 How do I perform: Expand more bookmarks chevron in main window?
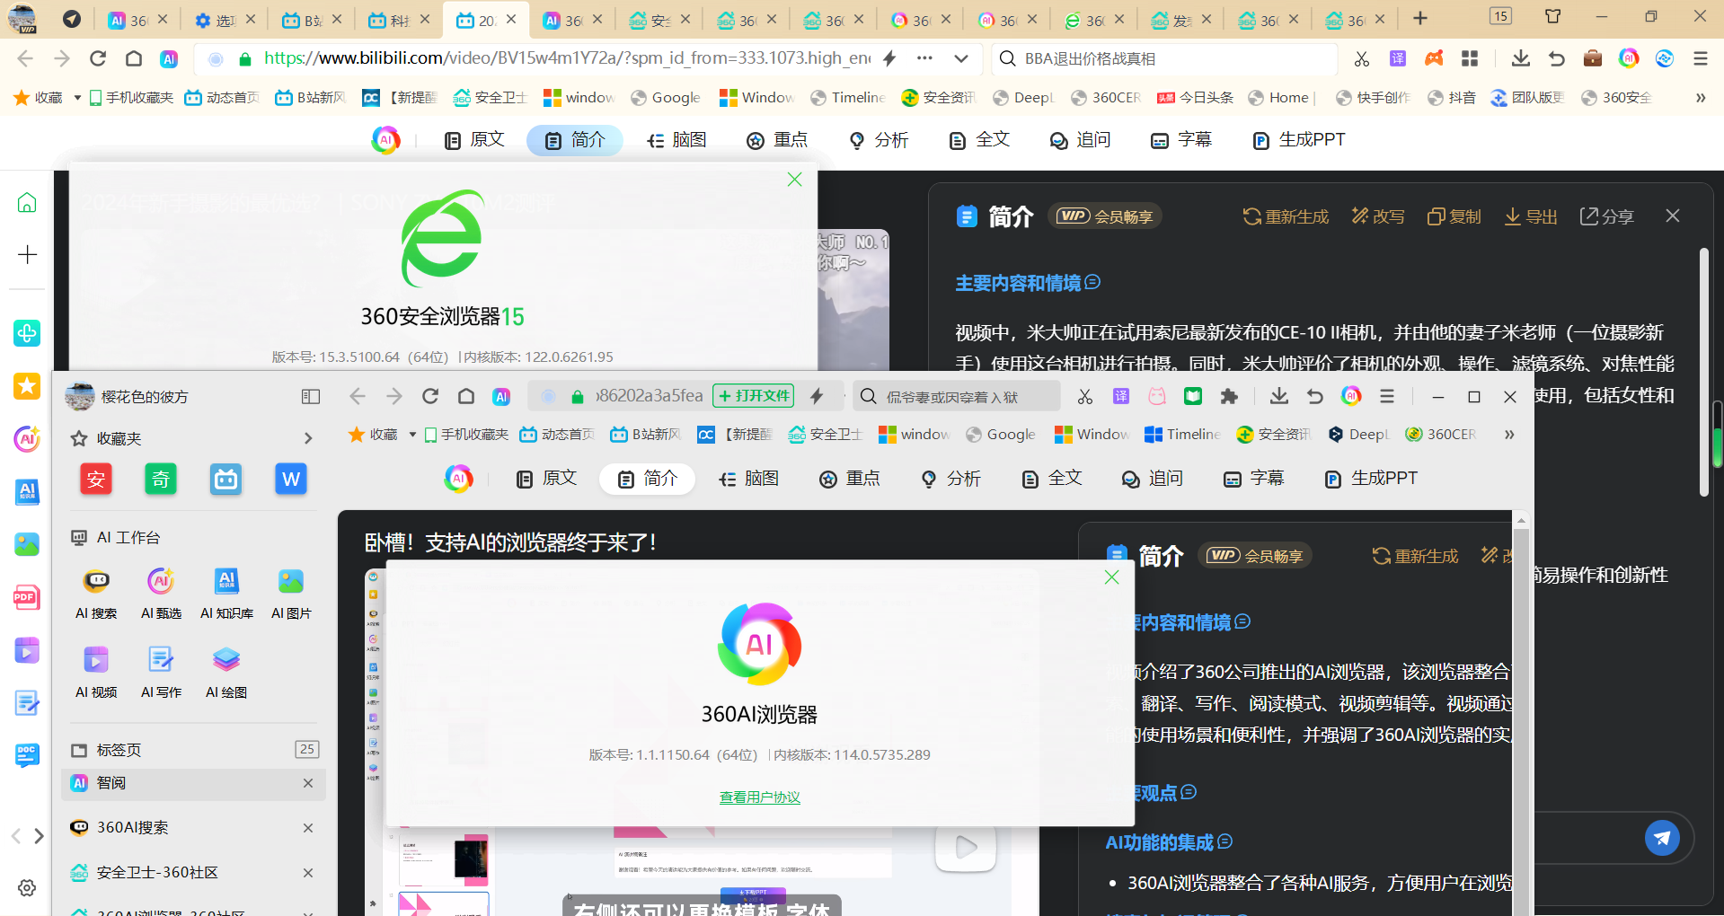[x=1700, y=98]
